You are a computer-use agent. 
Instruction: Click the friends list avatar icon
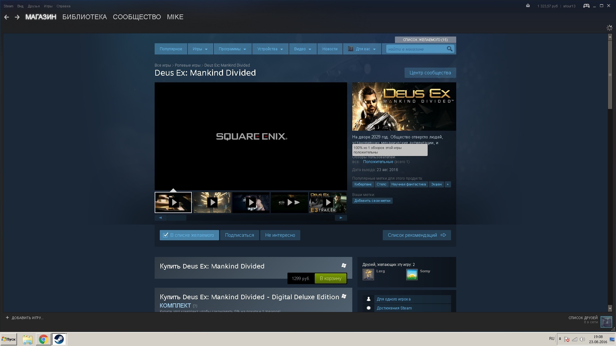(x=606, y=322)
